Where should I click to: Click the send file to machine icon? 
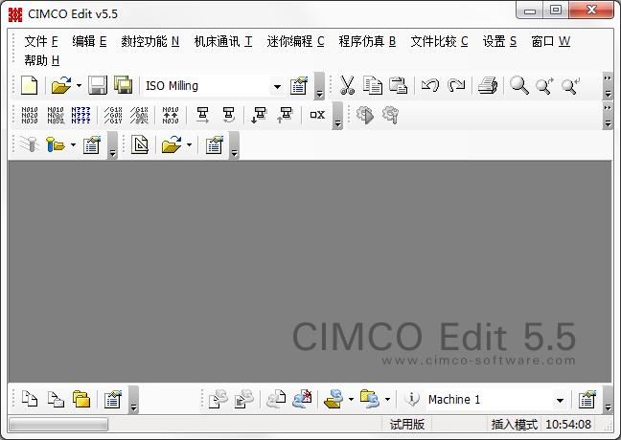(218, 399)
